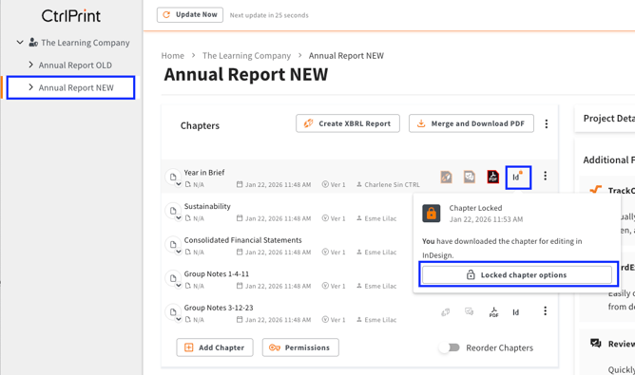Click the Project Details panel heading
635x375 pixels.
(609, 118)
